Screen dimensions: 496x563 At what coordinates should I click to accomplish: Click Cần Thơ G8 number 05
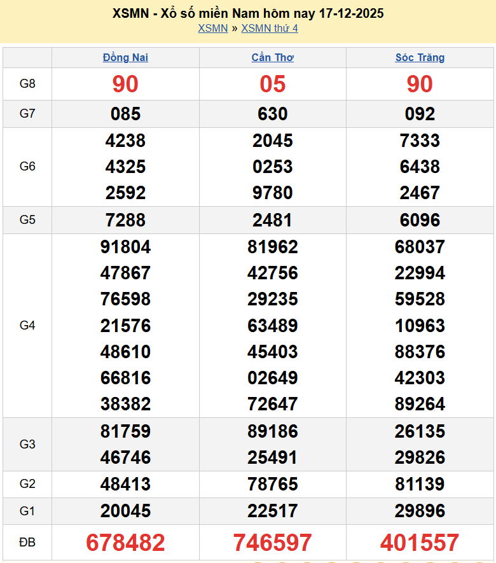point(272,84)
